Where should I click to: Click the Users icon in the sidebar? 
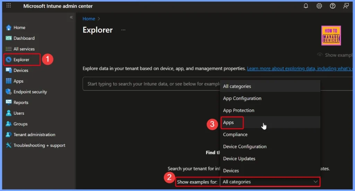[x=9, y=113]
